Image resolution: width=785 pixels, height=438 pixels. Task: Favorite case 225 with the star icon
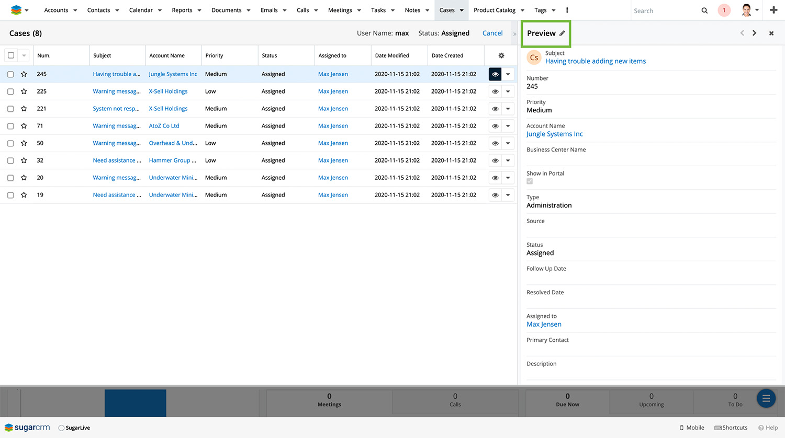24,91
